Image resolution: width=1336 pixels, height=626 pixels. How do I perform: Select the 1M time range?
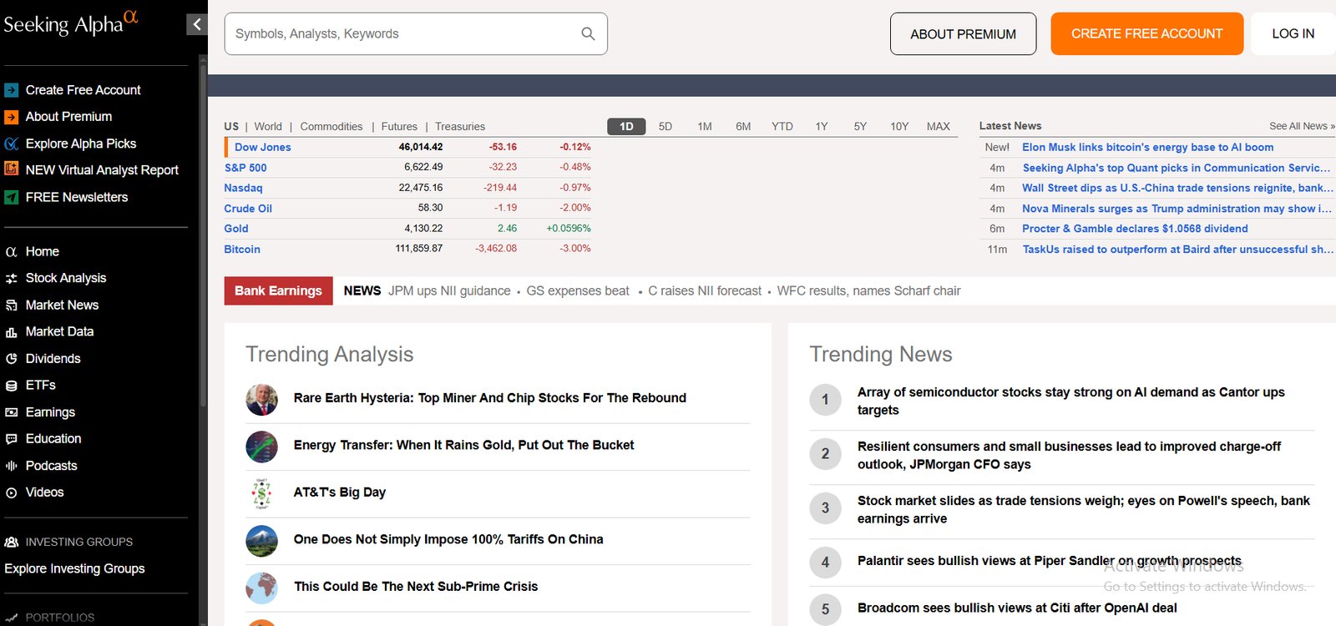[705, 127]
